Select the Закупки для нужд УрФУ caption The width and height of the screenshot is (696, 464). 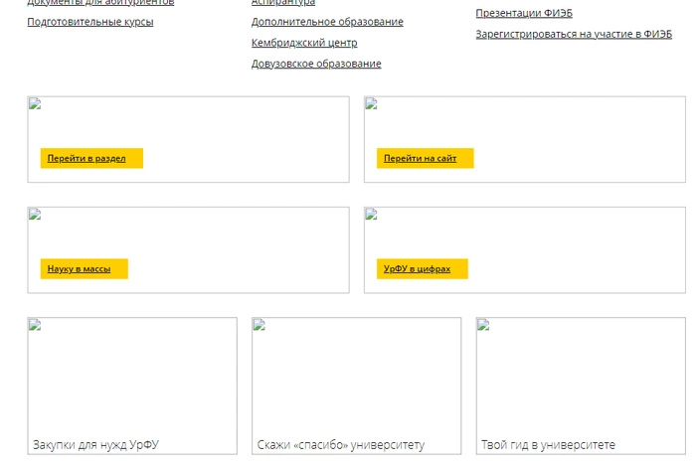click(x=96, y=445)
